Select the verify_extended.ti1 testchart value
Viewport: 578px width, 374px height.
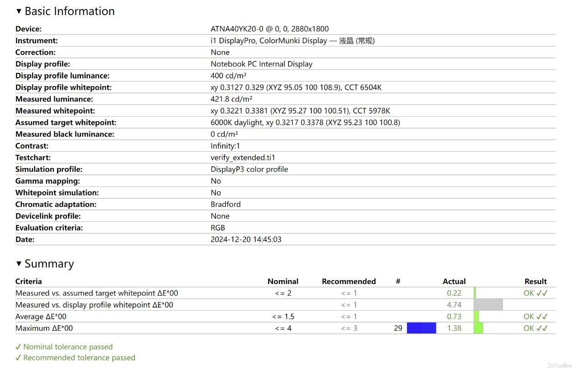pos(243,158)
